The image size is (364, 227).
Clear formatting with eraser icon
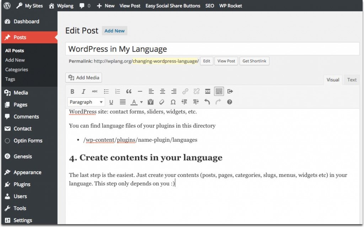[x=162, y=102]
